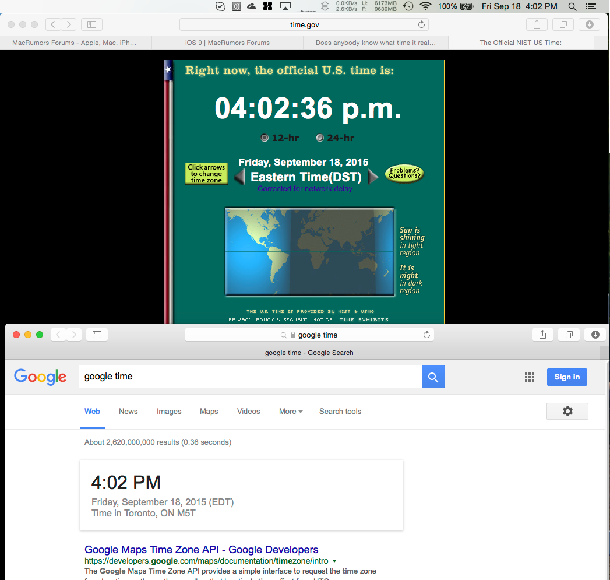
Task: Expand the result URL green dropdown arrow
Action: tap(334, 561)
